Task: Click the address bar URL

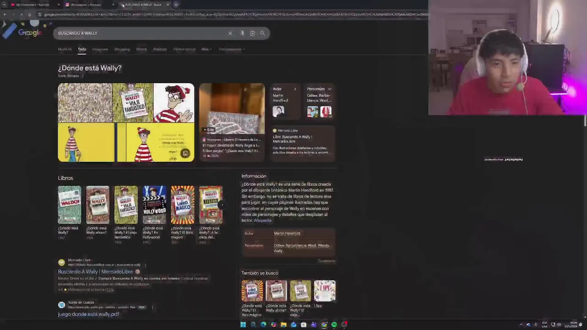Action: [x=236, y=14]
